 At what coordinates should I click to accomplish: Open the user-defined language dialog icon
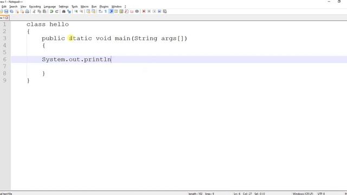116,11
